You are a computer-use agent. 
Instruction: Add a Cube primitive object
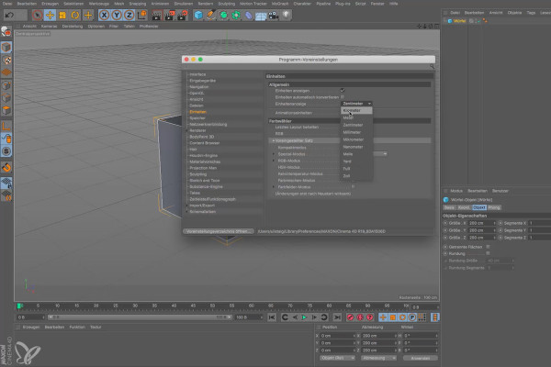click(198, 15)
